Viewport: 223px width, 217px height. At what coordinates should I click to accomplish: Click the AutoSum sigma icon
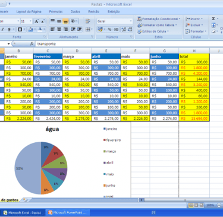(213, 19)
